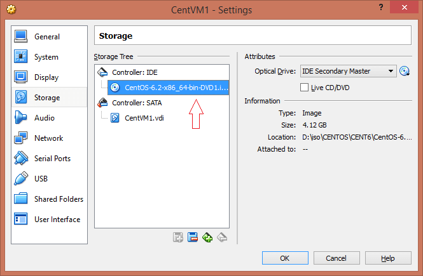
Task: Open Serial Ports settings
Action: pos(52,159)
